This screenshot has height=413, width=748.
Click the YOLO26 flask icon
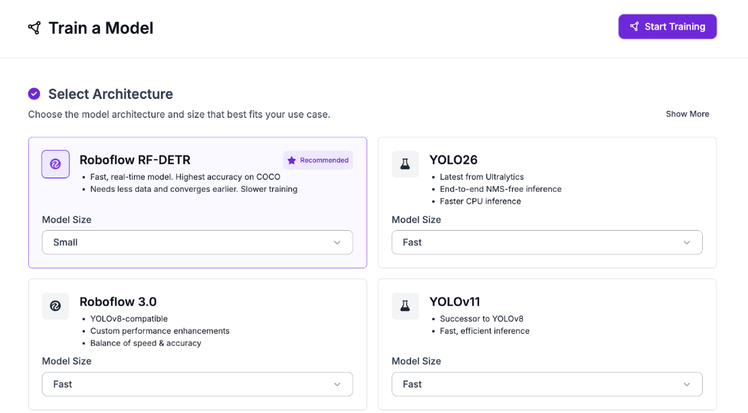[x=405, y=164]
